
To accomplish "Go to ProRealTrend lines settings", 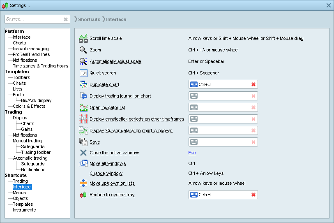I will [x=31, y=54].
